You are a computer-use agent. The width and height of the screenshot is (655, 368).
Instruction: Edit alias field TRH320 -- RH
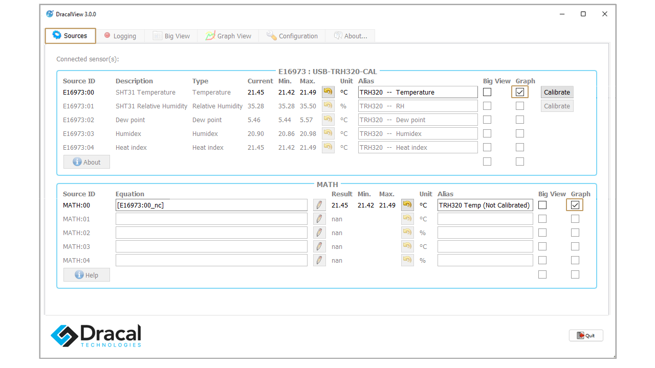click(418, 106)
